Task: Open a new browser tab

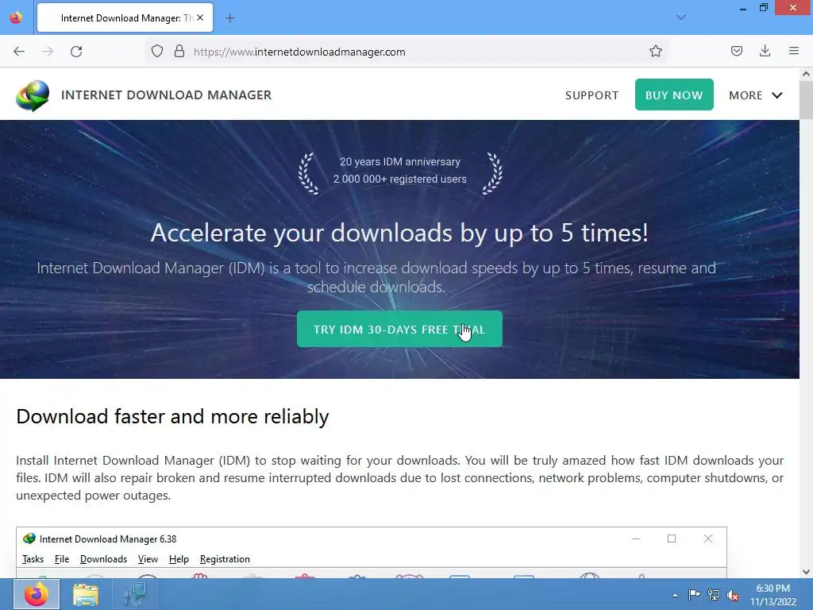Action: (229, 18)
